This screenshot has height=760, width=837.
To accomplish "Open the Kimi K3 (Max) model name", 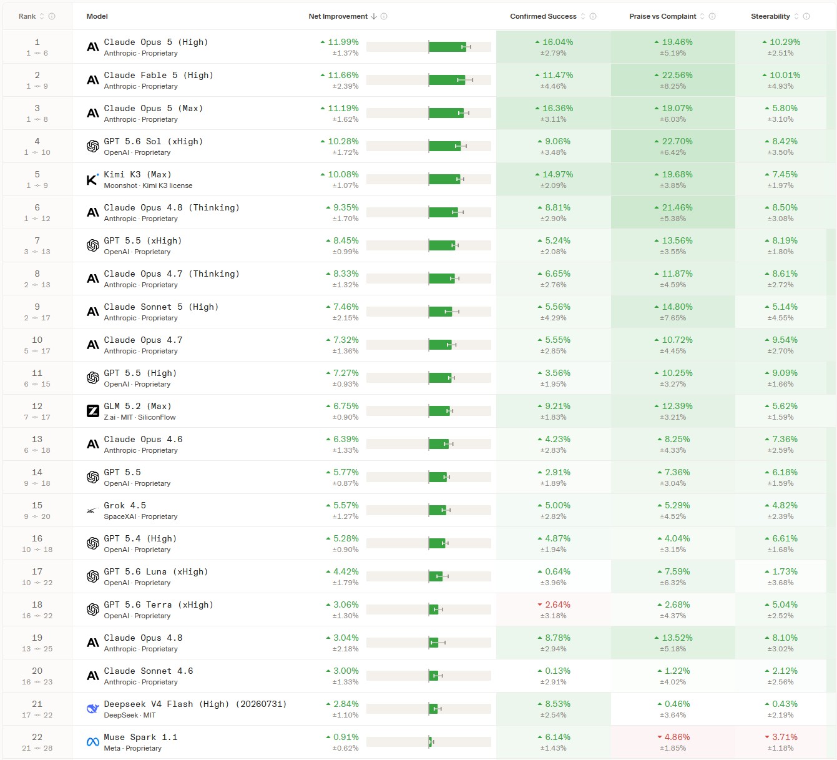I will pyautogui.click(x=137, y=174).
